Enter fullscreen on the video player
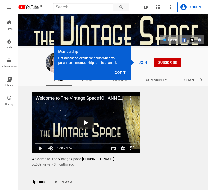The height and width of the screenshot is (190, 208). click(x=132, y=148)
